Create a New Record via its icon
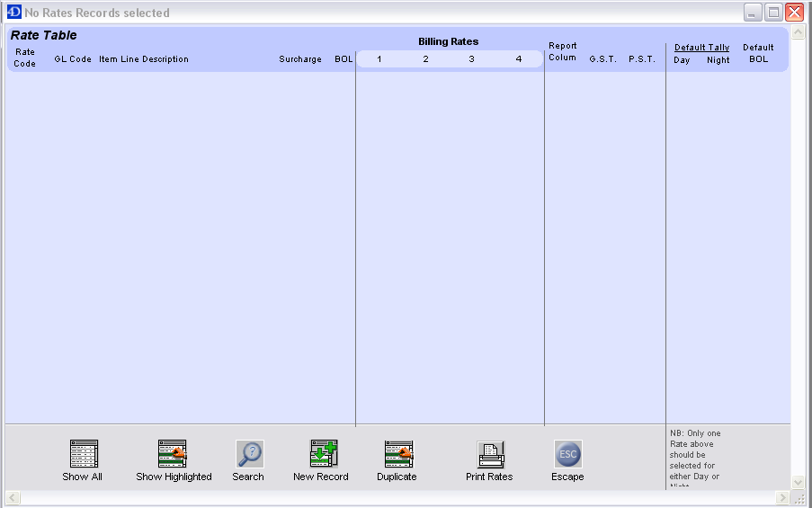This screenshot has height=508, width=812. coord(323,454)
